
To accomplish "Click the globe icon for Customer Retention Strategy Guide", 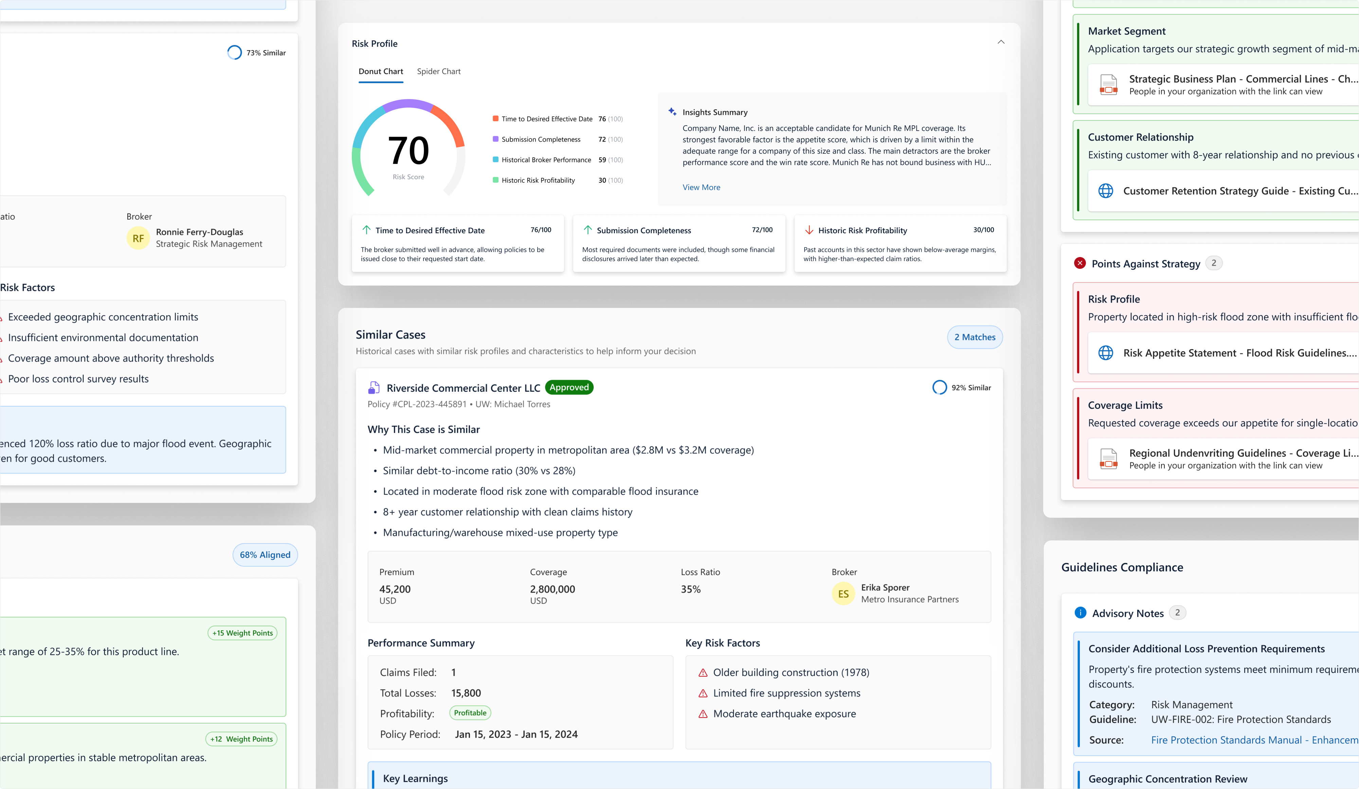I will pyautogui.click(x=1106, y=191).
